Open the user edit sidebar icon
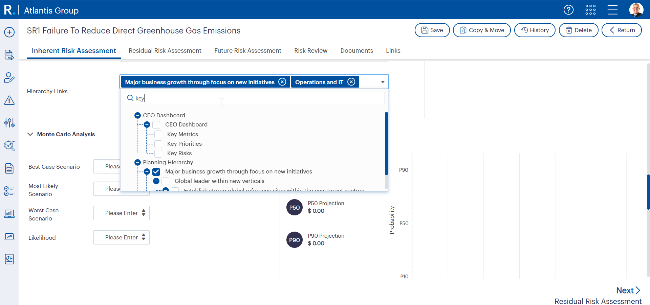The image size is (650, 305). tap(9, 77)
